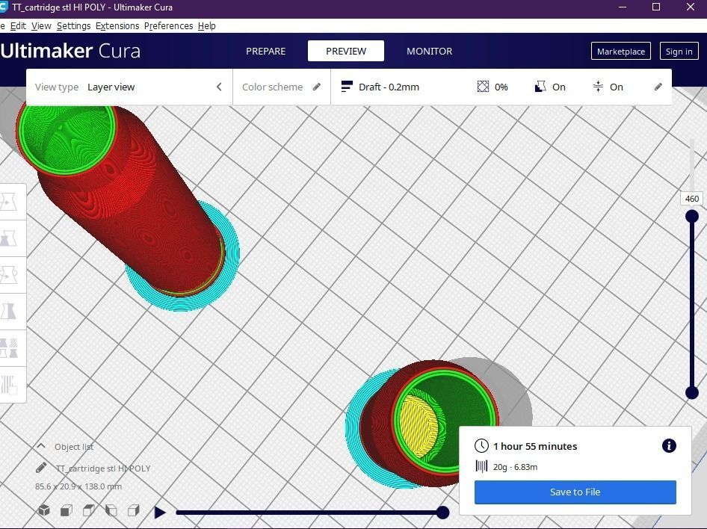Image resolution: width=707 pixels, height=529 pixels.
Task: Select the Move tool in left toolbar
Action: point(8,202)
